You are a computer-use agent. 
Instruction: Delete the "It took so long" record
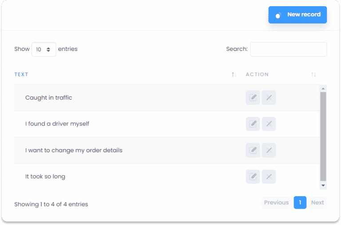click(x=269, y=177)
